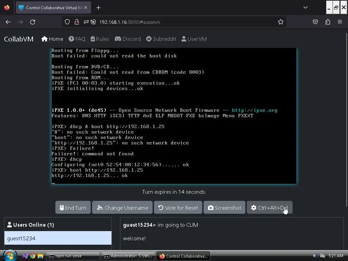Open the UserVM navigation link
This screenshot has width=348, height=261.
[x=194, y=39]
